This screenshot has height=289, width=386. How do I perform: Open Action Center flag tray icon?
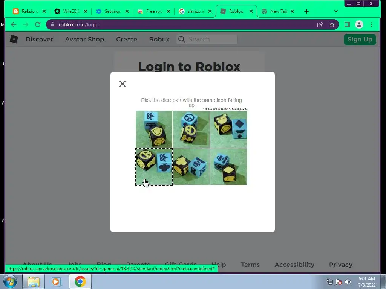[x=339, y=282]
